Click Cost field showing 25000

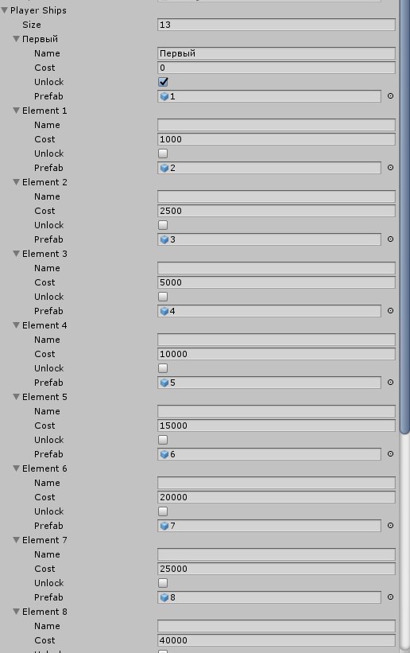[277, 569]
